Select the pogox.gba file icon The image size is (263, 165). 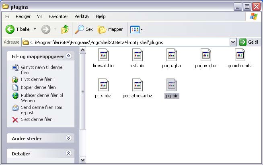[x=206, y=55]
